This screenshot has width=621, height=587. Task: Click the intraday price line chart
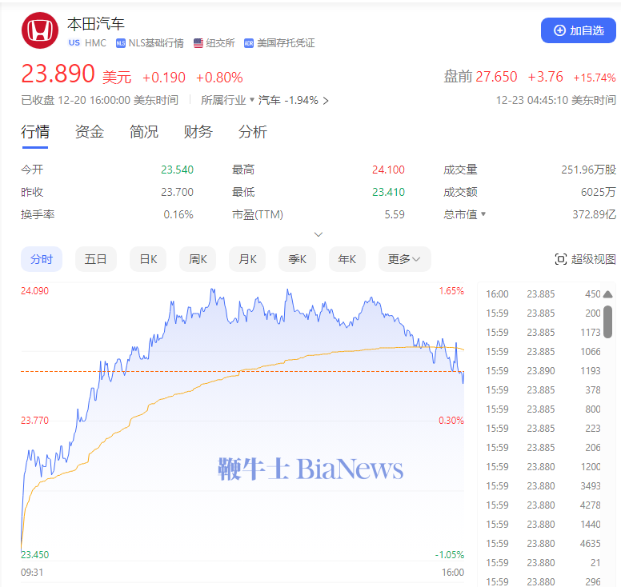(x=242, y=420)
